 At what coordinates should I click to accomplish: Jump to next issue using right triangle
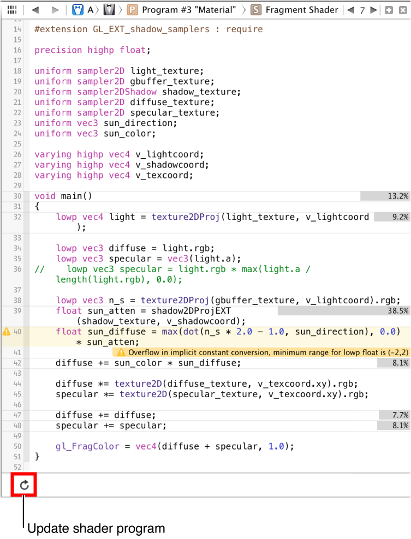pyautogui.click(x=373, y=10)
